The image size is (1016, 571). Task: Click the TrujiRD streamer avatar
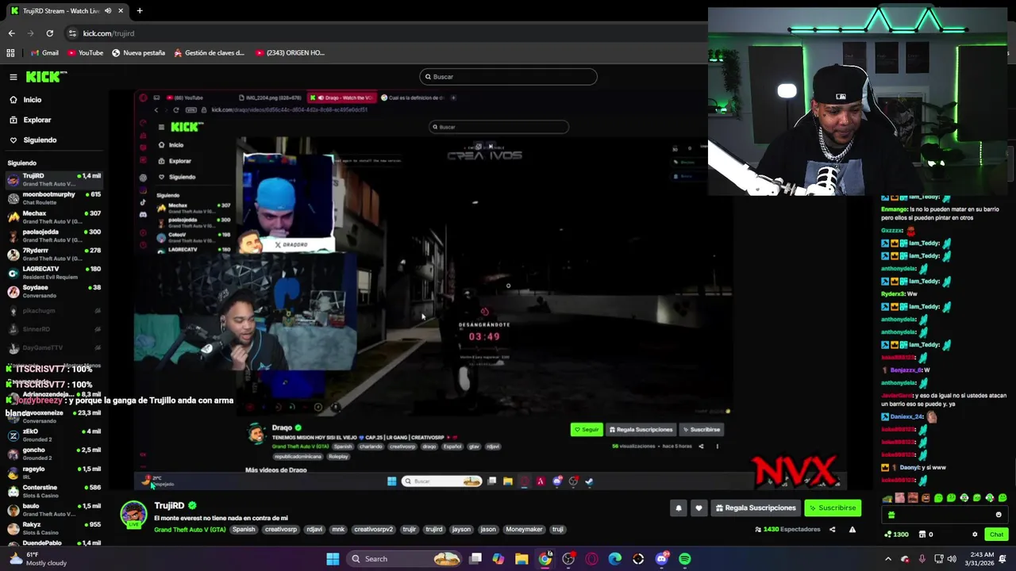(133, 515)
